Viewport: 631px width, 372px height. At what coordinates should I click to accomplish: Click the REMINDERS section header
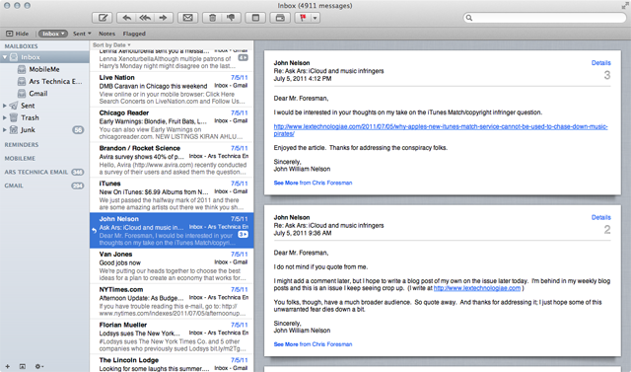22,144
